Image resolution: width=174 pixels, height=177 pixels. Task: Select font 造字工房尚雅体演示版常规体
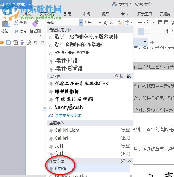(x=86, y=37)
